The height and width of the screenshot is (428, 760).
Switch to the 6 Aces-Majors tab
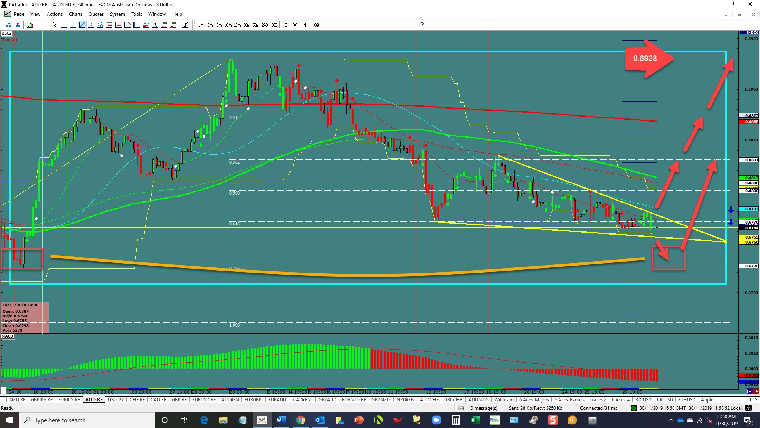(x=534, y=400)
